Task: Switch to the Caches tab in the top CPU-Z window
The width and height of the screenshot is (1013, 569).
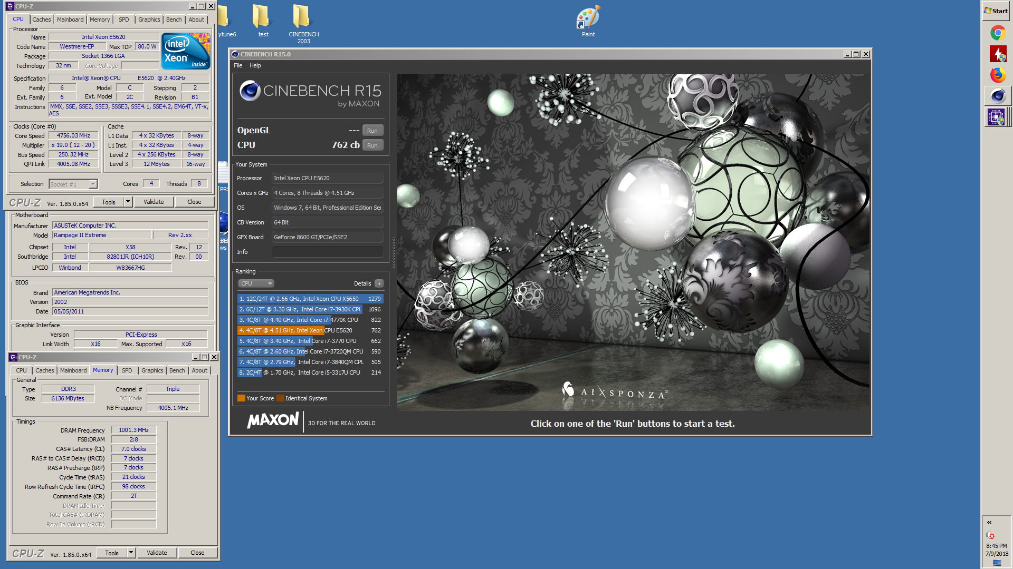Action: 42,19
